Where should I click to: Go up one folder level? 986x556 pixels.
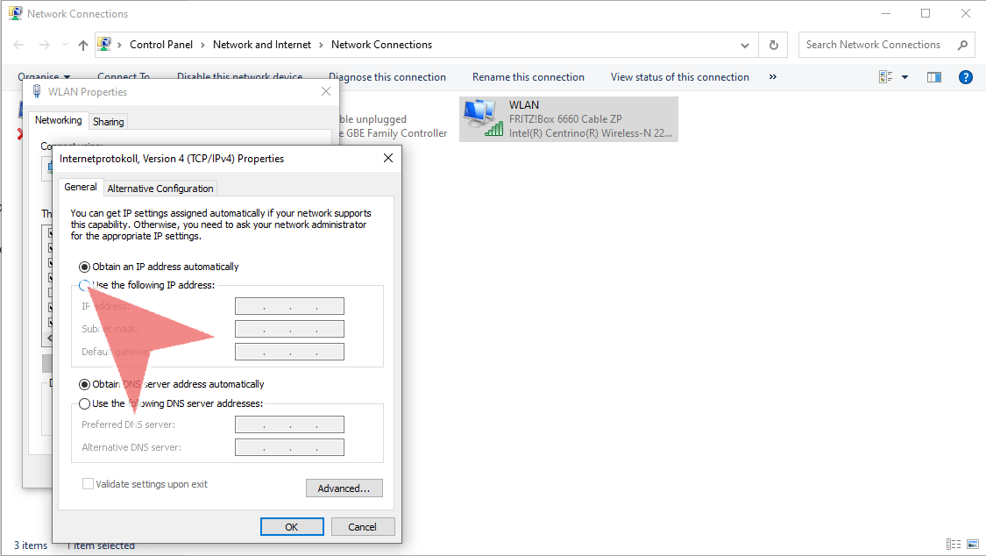pos(82,45)
